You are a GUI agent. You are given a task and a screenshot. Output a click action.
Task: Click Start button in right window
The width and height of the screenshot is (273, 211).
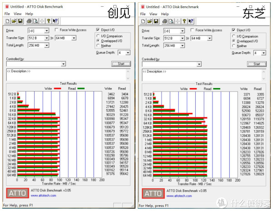tap(257, 64)
